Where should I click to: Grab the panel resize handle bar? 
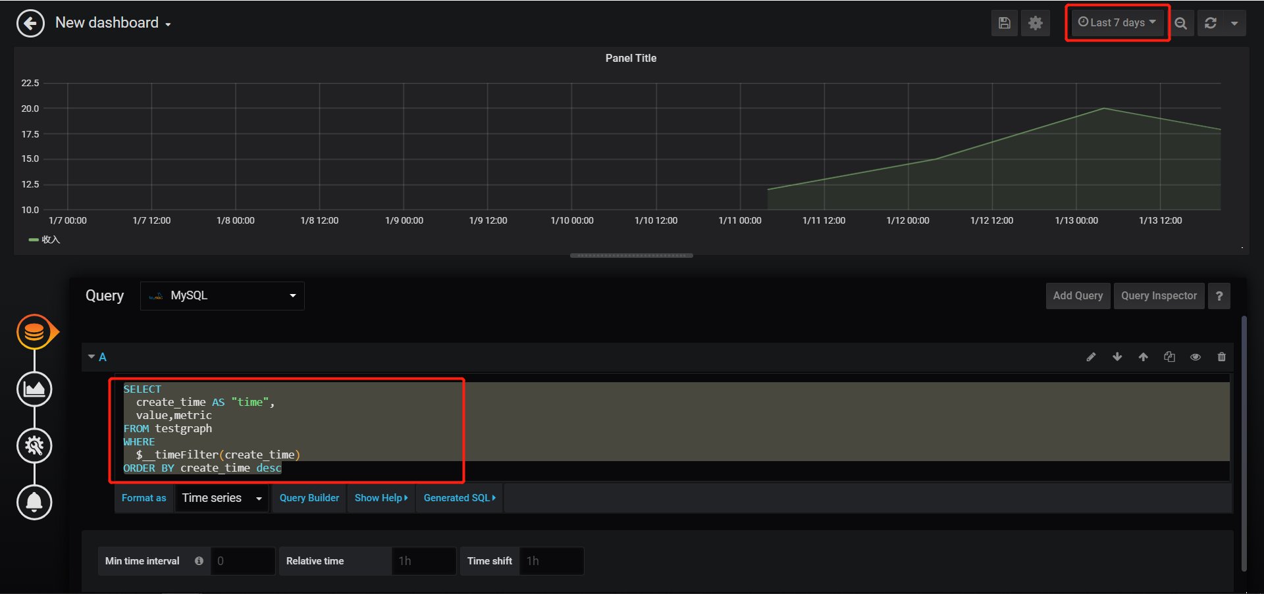pos(631,255)
